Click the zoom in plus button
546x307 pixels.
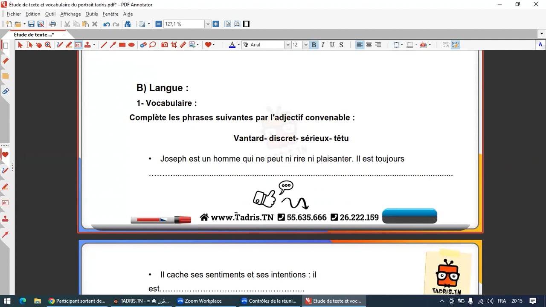tap(216, 24)
